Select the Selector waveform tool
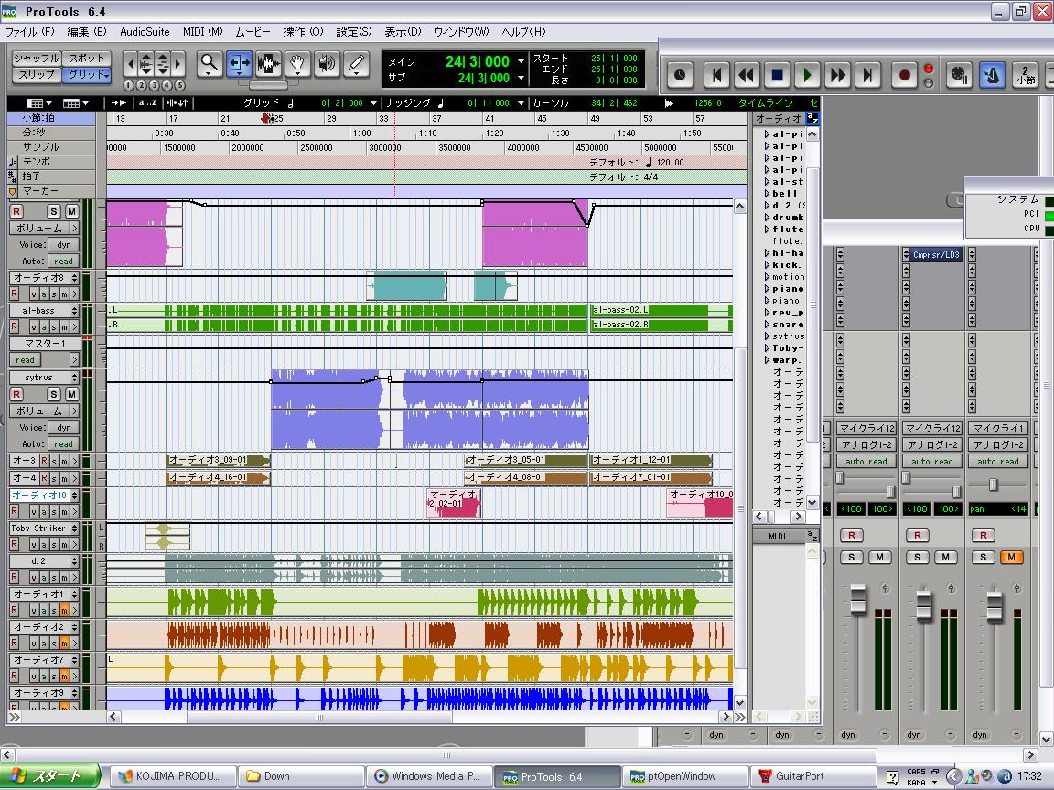 pyautogui.click(x=268, y=65)
